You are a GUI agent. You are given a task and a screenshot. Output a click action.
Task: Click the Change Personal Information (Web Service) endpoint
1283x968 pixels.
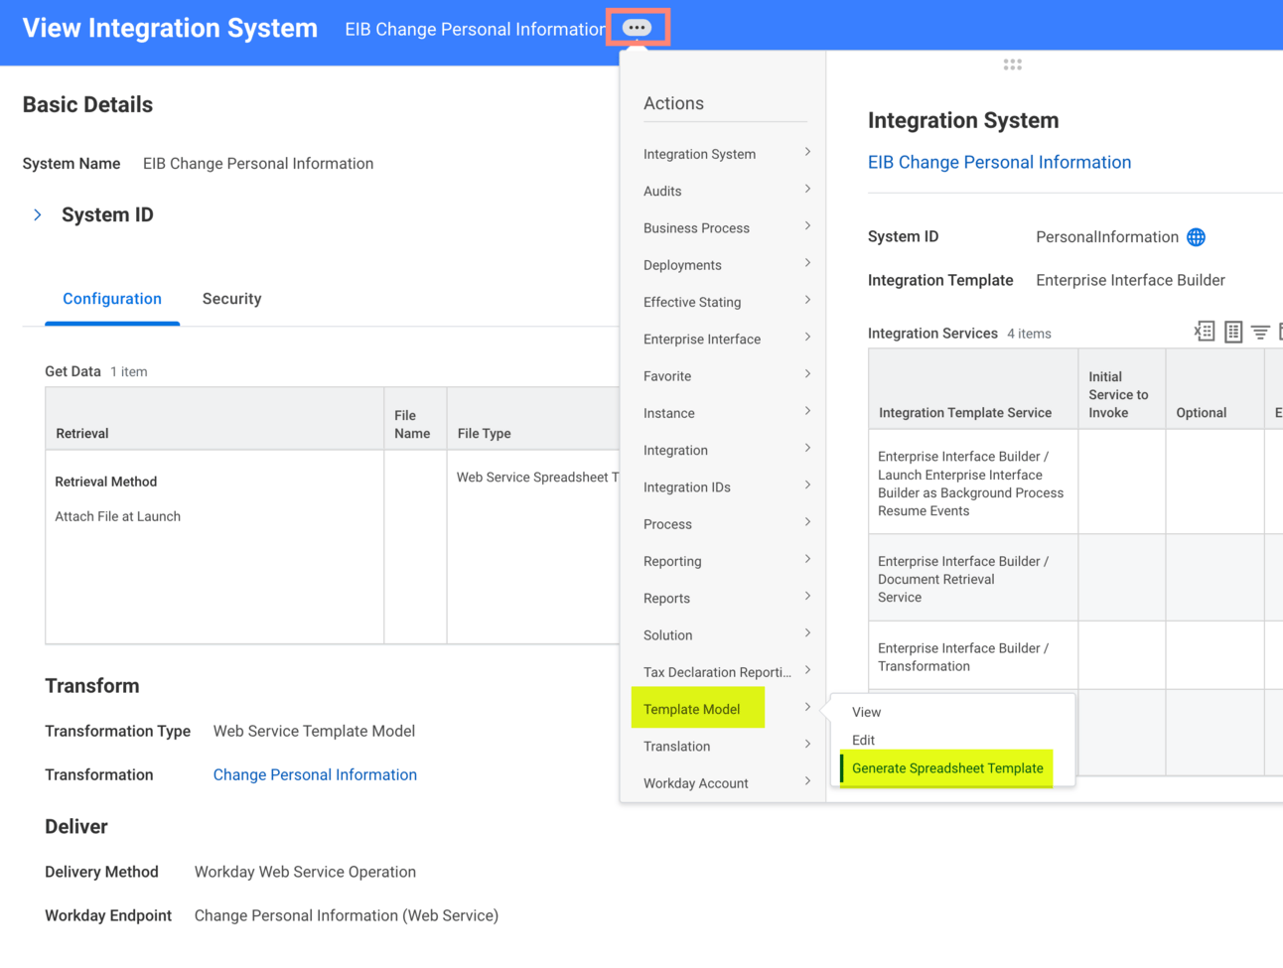347,916
